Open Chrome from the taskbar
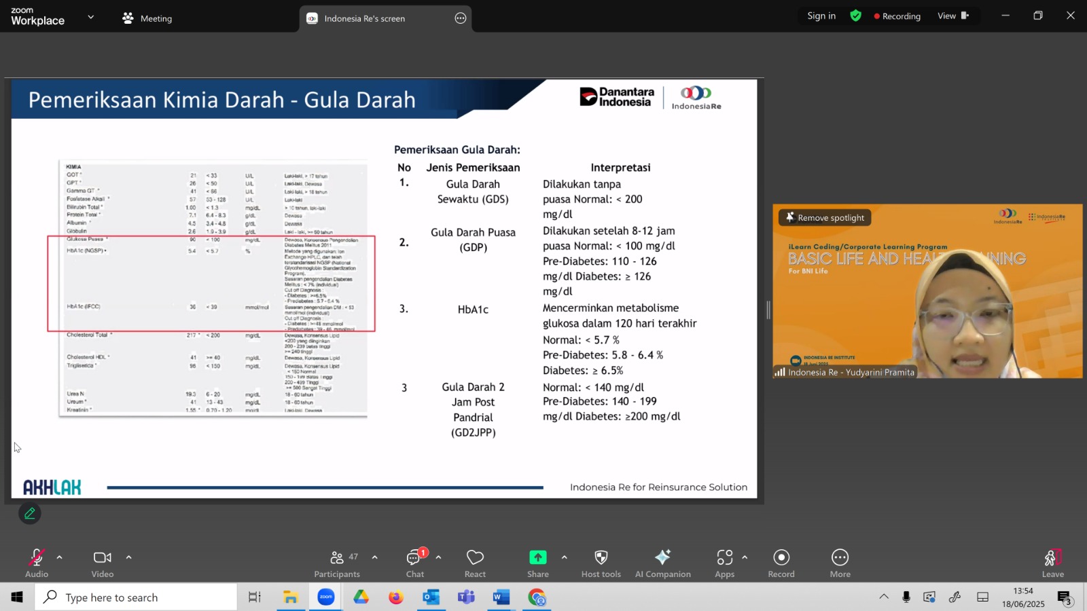This screenshot has width=1087, height=611. pyautogui.click(x=537, y=597)
